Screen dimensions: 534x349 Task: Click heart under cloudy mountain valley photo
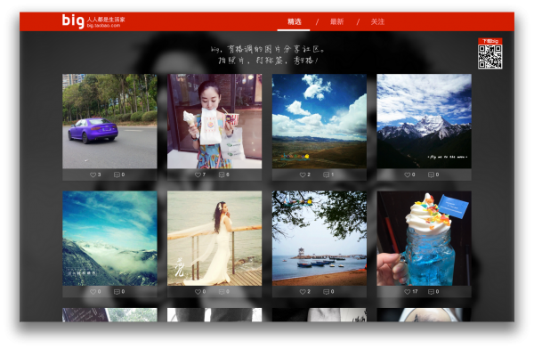pos(93,292)
